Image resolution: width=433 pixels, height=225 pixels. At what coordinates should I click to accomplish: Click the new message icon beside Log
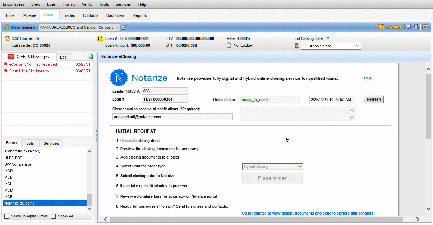click(x=91, y=56)
